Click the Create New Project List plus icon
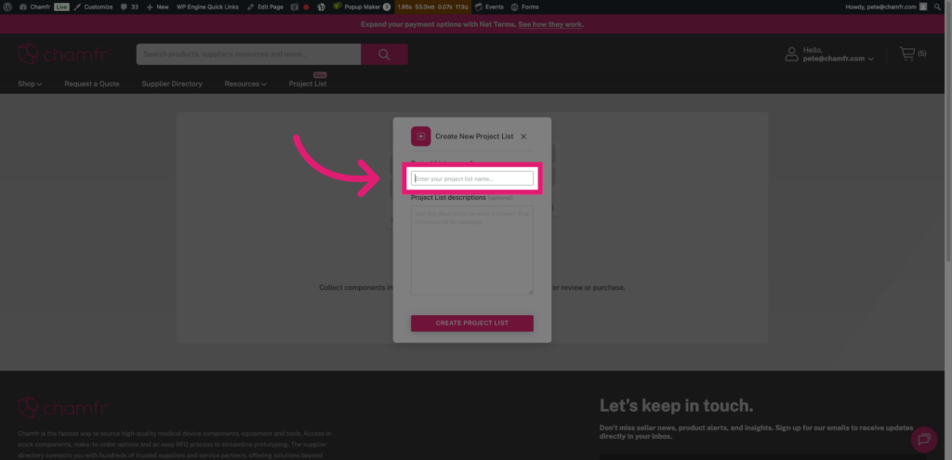The width and height of the screenshot is (952, 460). [421, 137]
